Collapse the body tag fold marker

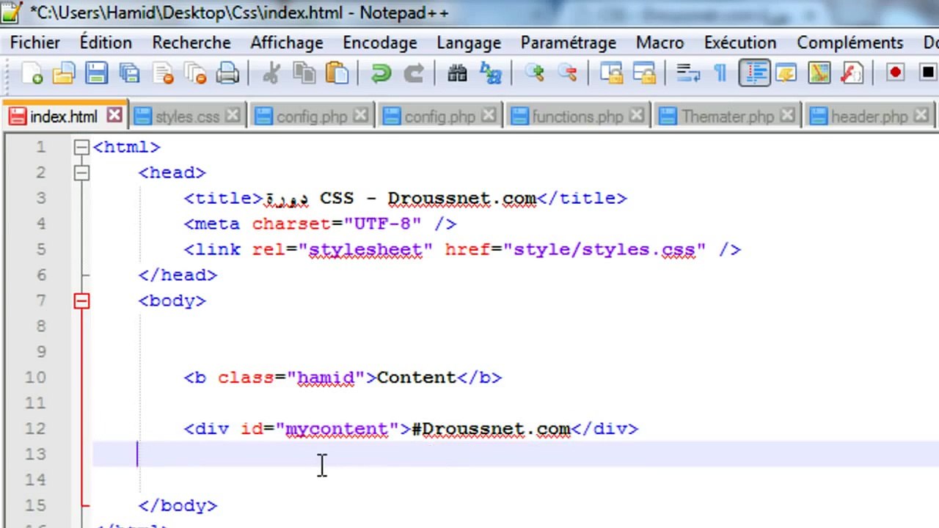pos(81,301)
